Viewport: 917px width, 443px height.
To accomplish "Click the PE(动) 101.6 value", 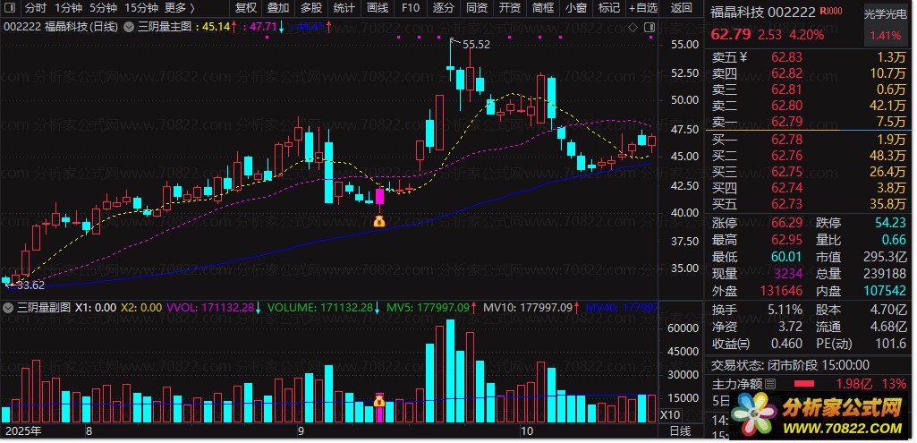I will pyautogui.click(x=891, y=344).
